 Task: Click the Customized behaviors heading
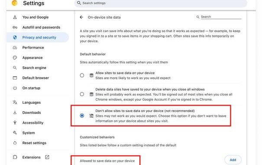point(97,137)
